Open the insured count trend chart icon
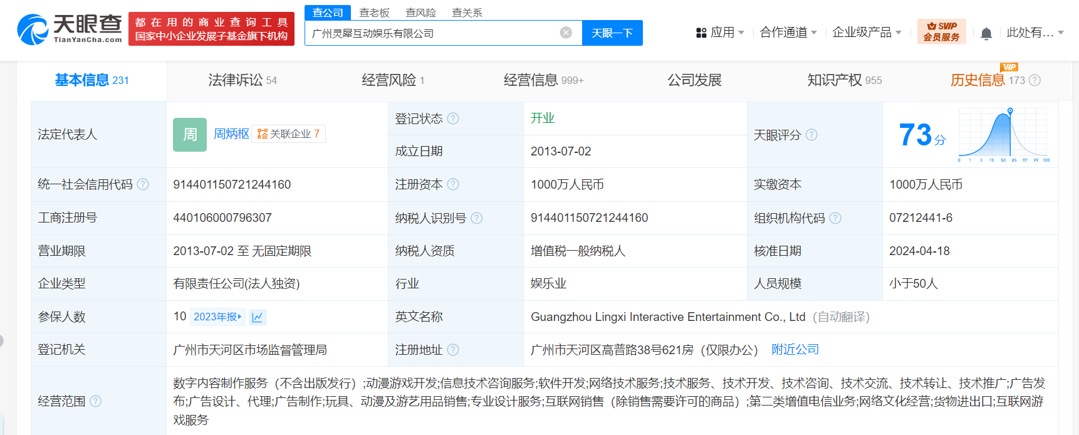 [258, 317]
